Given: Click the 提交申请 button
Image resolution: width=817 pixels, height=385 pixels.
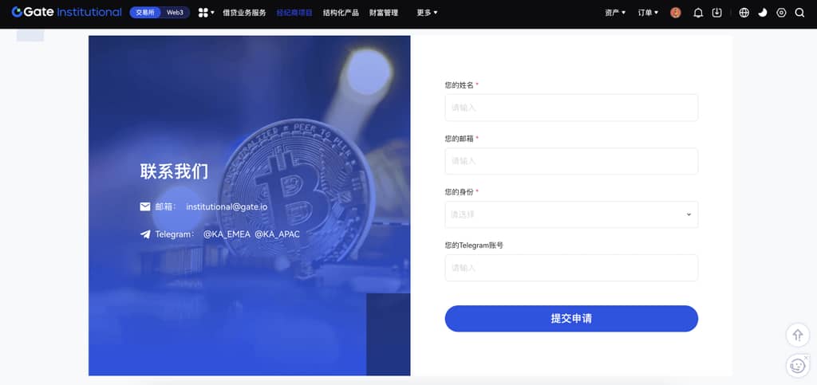Looking at the screenshot, I should click(571, 318).
